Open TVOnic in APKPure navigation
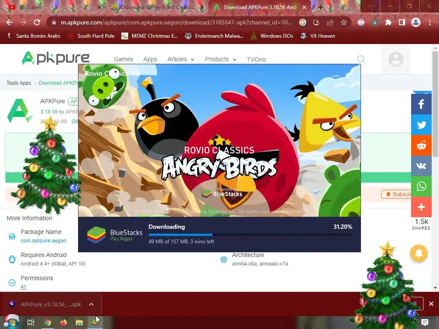Screen dimensions: 439x329 [x=256, y=59]
